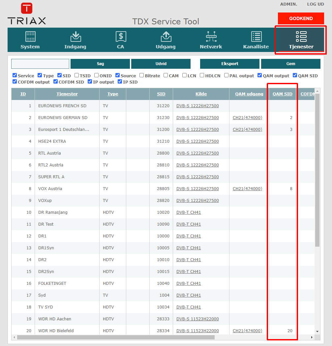Image resolution: width=332 pixels, height=346 pixels.
Task: Enable the LCN column checkbox
Action: [x=185, y=75]
